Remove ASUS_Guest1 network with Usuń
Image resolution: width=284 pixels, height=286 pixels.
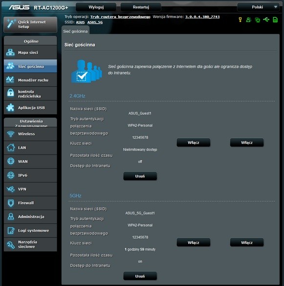pos(140,176)
